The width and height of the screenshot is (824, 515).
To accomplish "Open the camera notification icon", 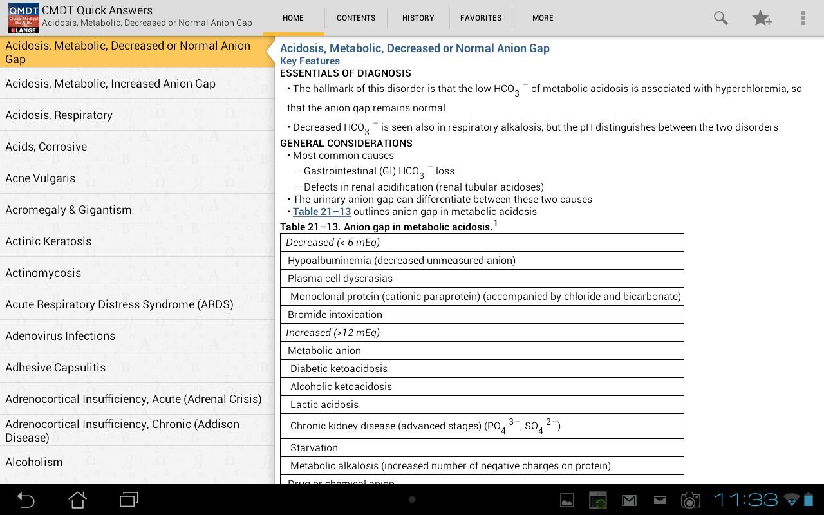I will point(690,500).
